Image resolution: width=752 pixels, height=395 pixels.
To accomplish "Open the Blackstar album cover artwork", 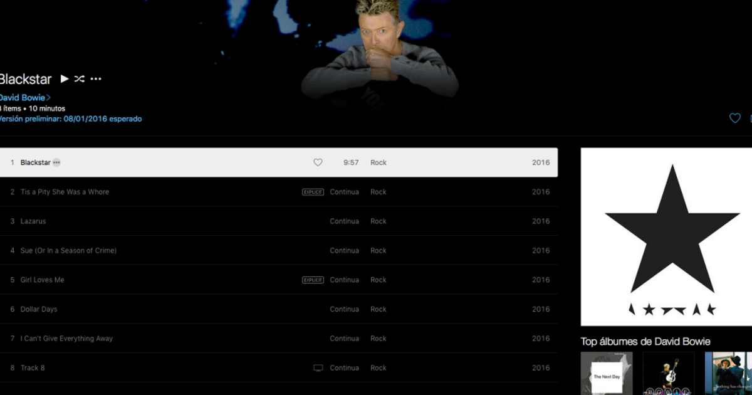I will 666,237.
